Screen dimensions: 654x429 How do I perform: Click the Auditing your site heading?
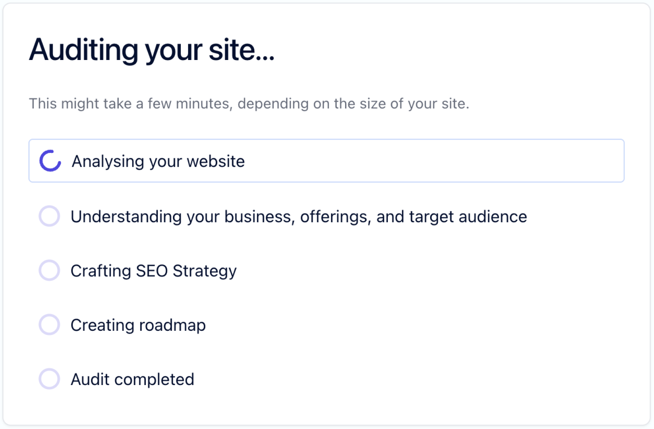click(152, 50)
